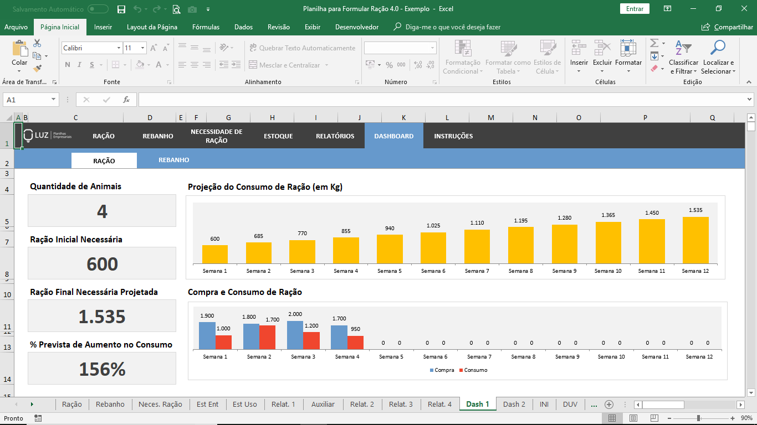Open Conditional Formatting (Formatação Condicional)

pos(463,58)
